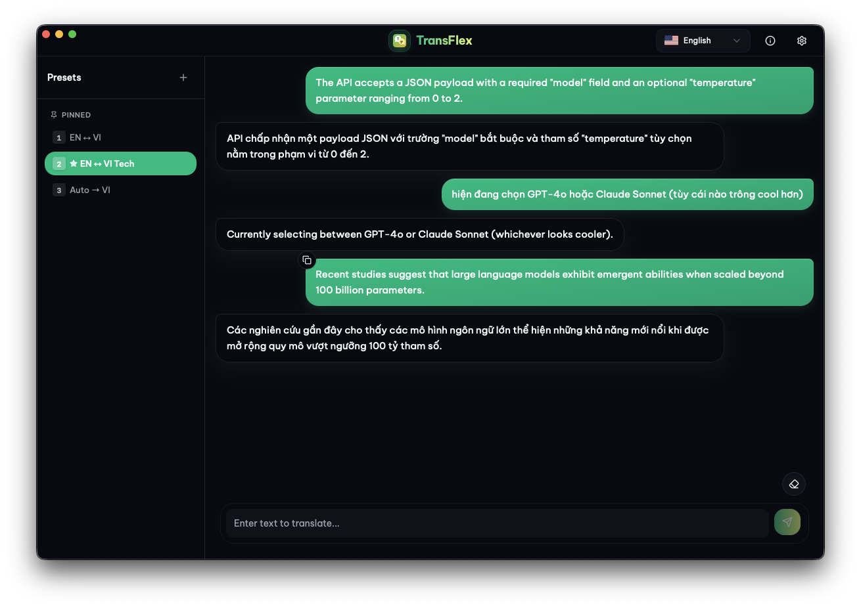Open settings gear icon
Viewport: 861px width, 608px height.
click(x=802, y=41)
